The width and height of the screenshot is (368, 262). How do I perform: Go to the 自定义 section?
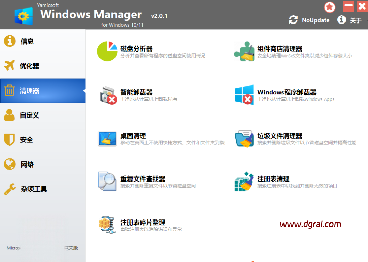(29, 115)
